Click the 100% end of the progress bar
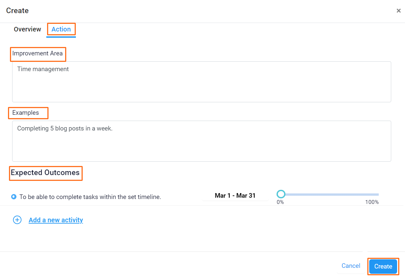Image resolution: width=405 pixels, height=278 pixels. 372,202
